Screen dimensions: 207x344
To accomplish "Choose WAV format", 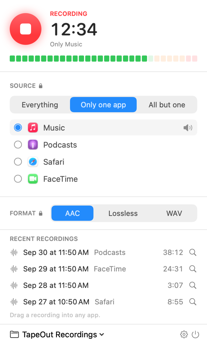I will [x=174, y=213].
